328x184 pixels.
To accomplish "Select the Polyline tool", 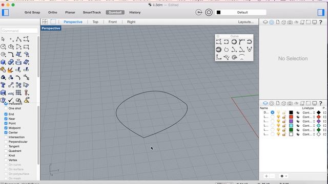I will (x=18, y=39).
